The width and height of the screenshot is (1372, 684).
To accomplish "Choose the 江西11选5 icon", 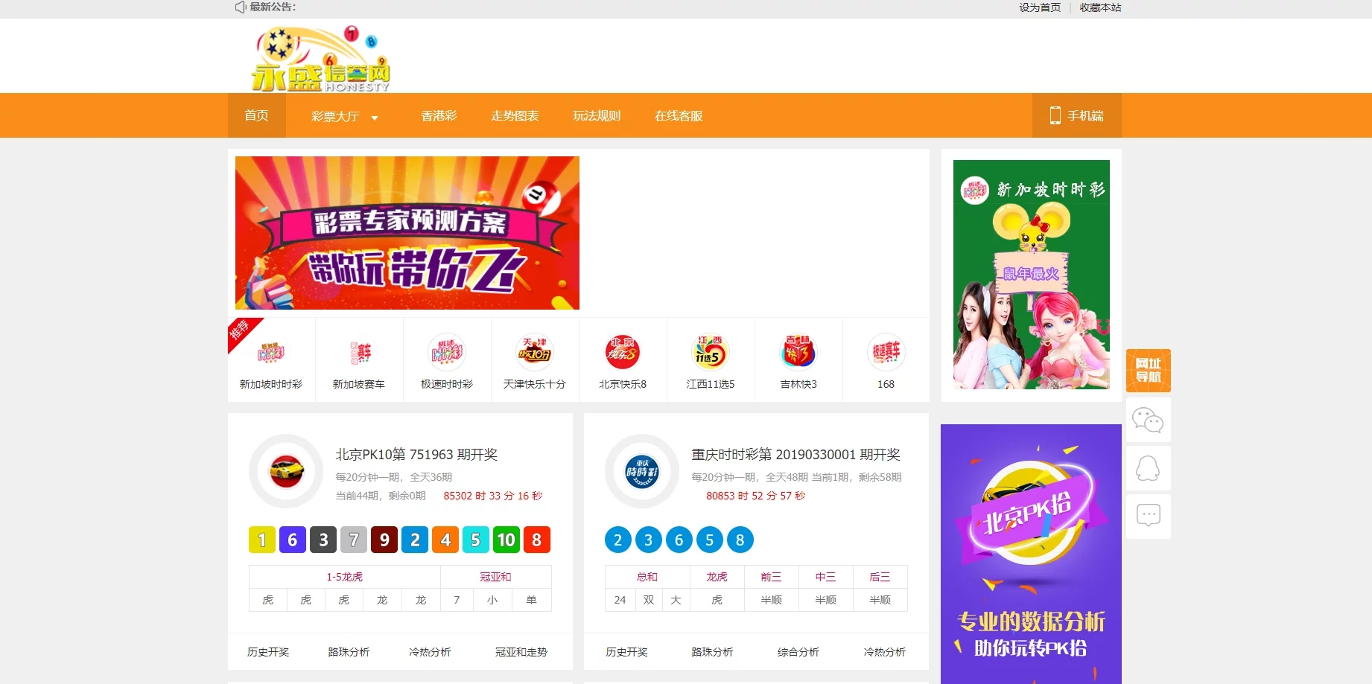I will [711, 352].
